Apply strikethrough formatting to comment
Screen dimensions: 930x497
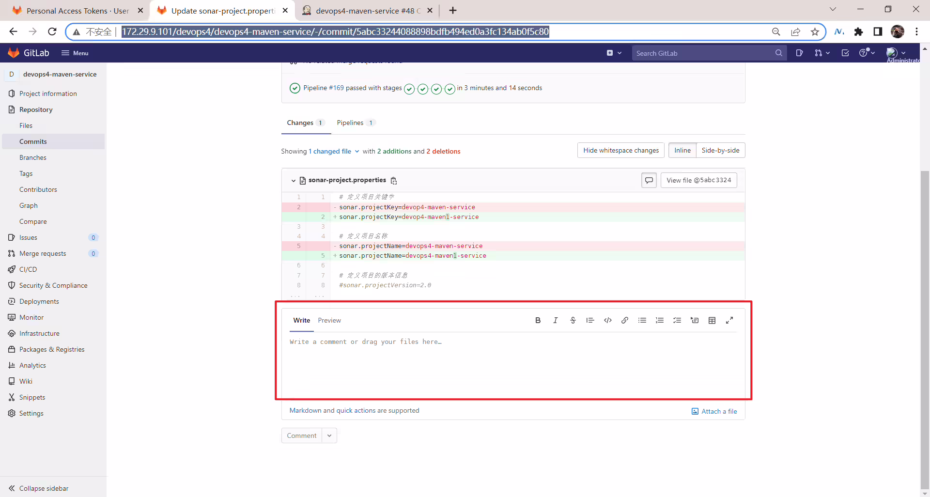pyautogui.click(x=573, y=320)
